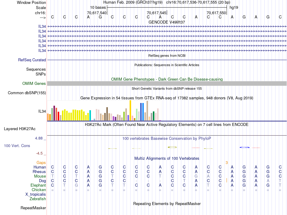Open the RefSeq Curated track label

tap(32, 60)
